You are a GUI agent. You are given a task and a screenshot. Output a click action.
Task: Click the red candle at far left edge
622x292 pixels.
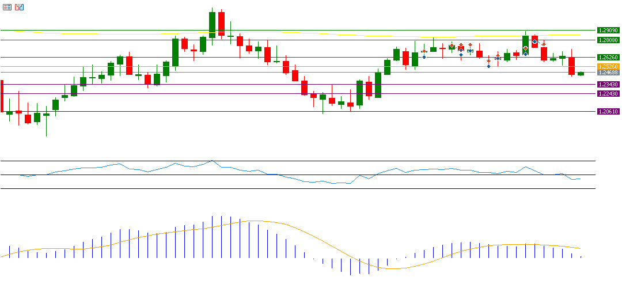[2, 96]
